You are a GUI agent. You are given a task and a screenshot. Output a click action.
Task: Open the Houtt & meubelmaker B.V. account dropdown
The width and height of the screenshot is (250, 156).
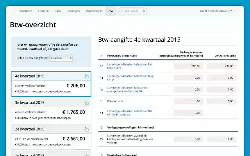pyautogui.click(x=218, y=11)
